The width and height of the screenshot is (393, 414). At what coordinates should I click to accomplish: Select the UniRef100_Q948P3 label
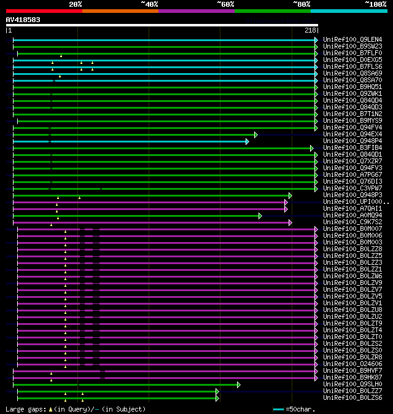coord(352,195)
